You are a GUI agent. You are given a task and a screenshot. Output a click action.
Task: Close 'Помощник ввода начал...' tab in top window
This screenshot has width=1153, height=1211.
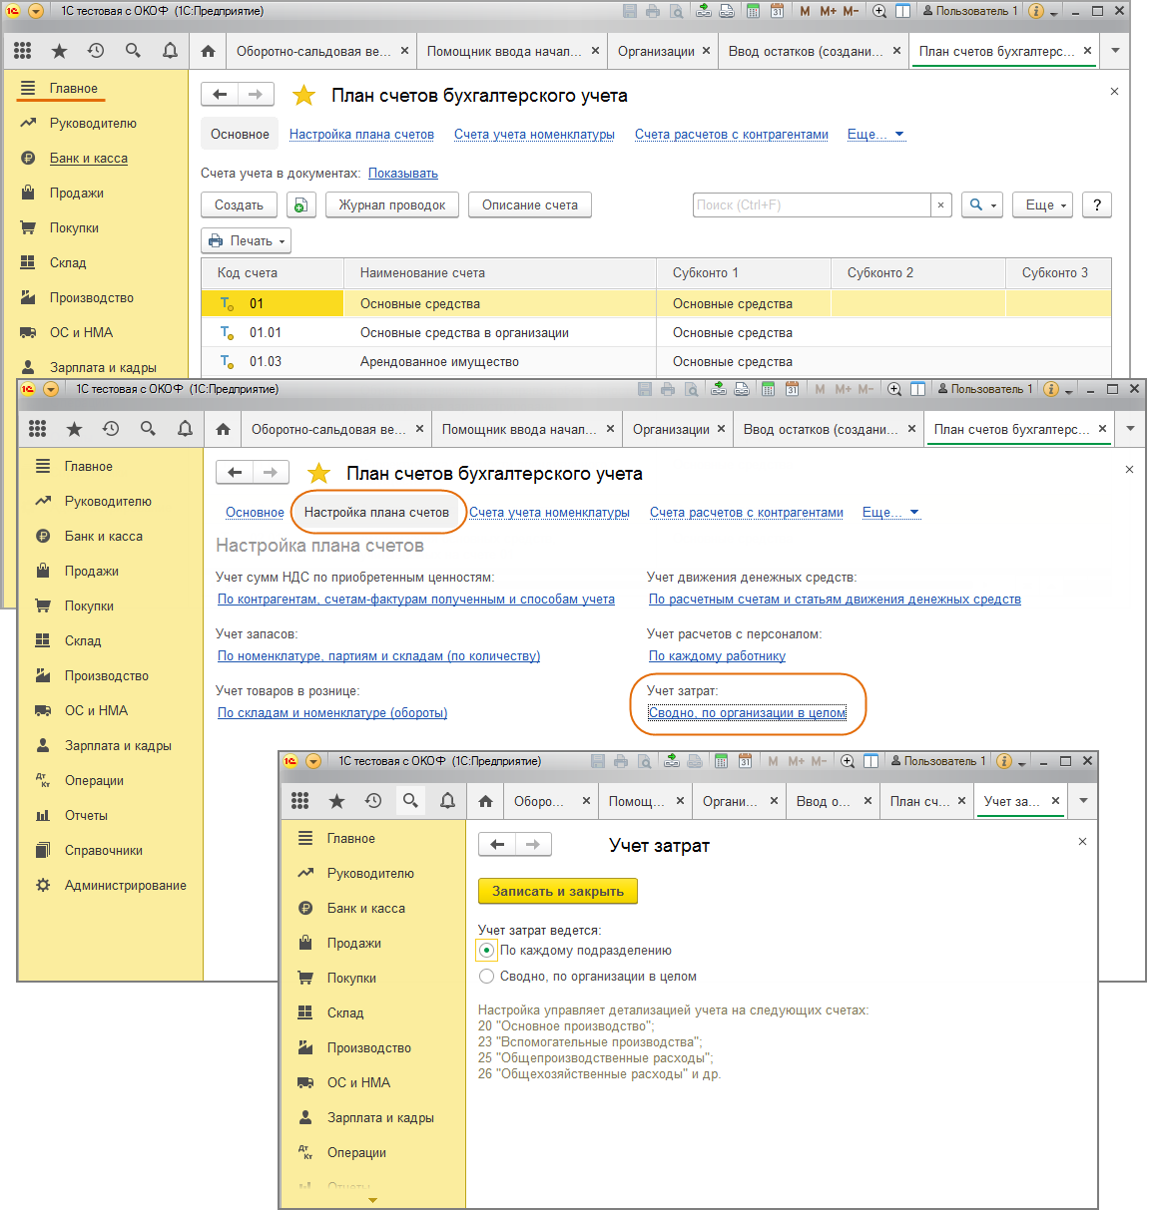pos(595,51)
